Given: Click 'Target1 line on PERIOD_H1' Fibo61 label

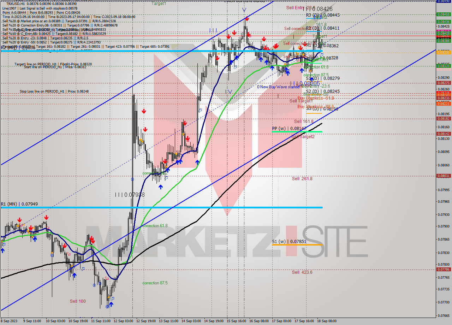Looking at the screenshot, I should pyautogui.click(x=53, y=64).
